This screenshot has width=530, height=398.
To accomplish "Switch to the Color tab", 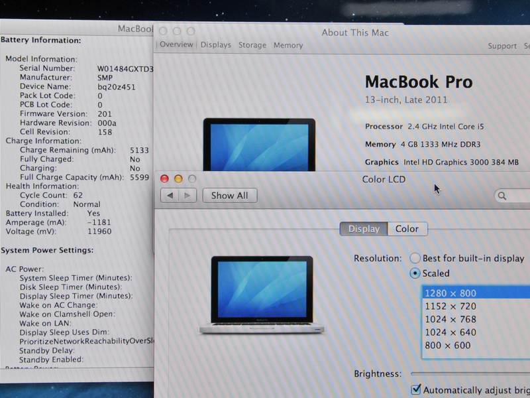I will [407, 229].
